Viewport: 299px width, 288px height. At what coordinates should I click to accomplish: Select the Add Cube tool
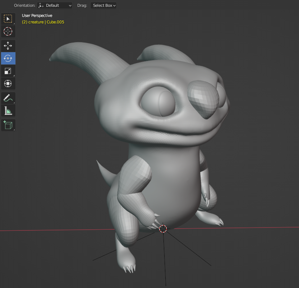pos(8,125)
